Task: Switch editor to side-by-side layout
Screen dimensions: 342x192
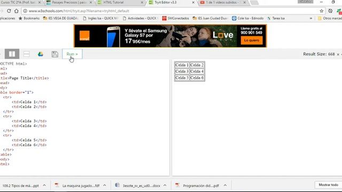Action: [x=12, y=54]
